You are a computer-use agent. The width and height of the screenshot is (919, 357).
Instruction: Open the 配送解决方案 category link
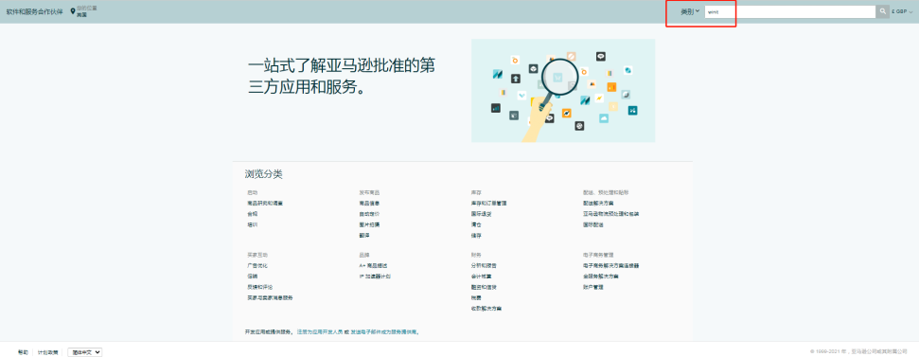(x=596, y=203)
